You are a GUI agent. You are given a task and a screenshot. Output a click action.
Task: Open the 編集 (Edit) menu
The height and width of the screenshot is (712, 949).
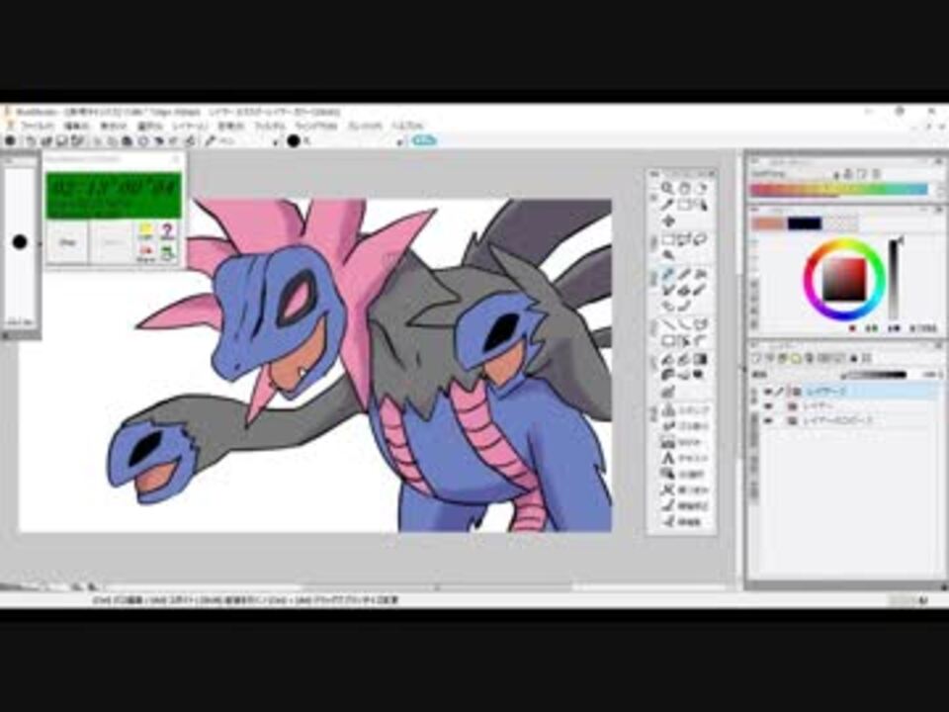click(76, 126)
